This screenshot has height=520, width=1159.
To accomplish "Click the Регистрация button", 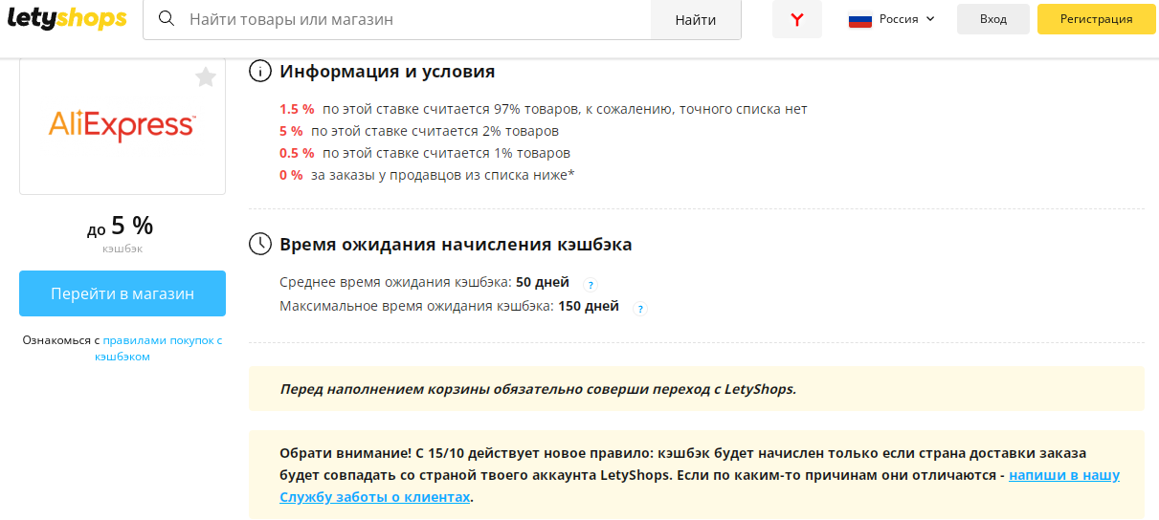I will (1096, 19).
